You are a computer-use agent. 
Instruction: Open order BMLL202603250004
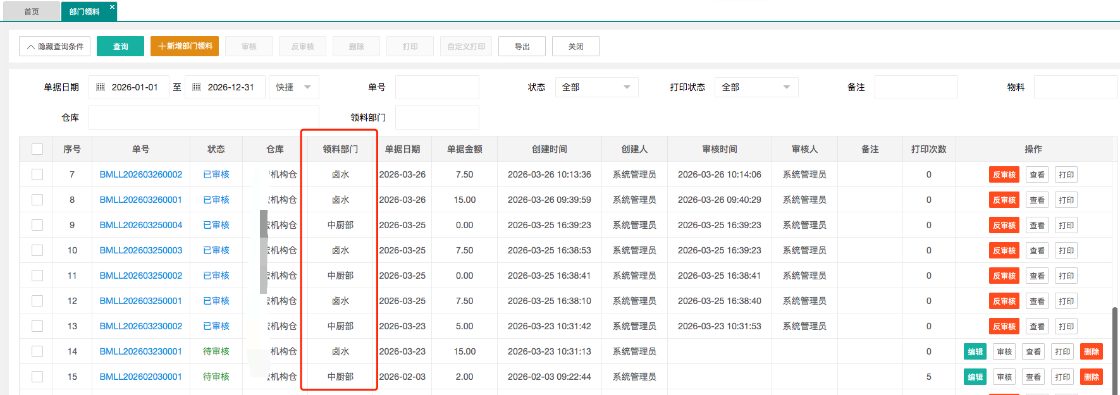[141, 225]
